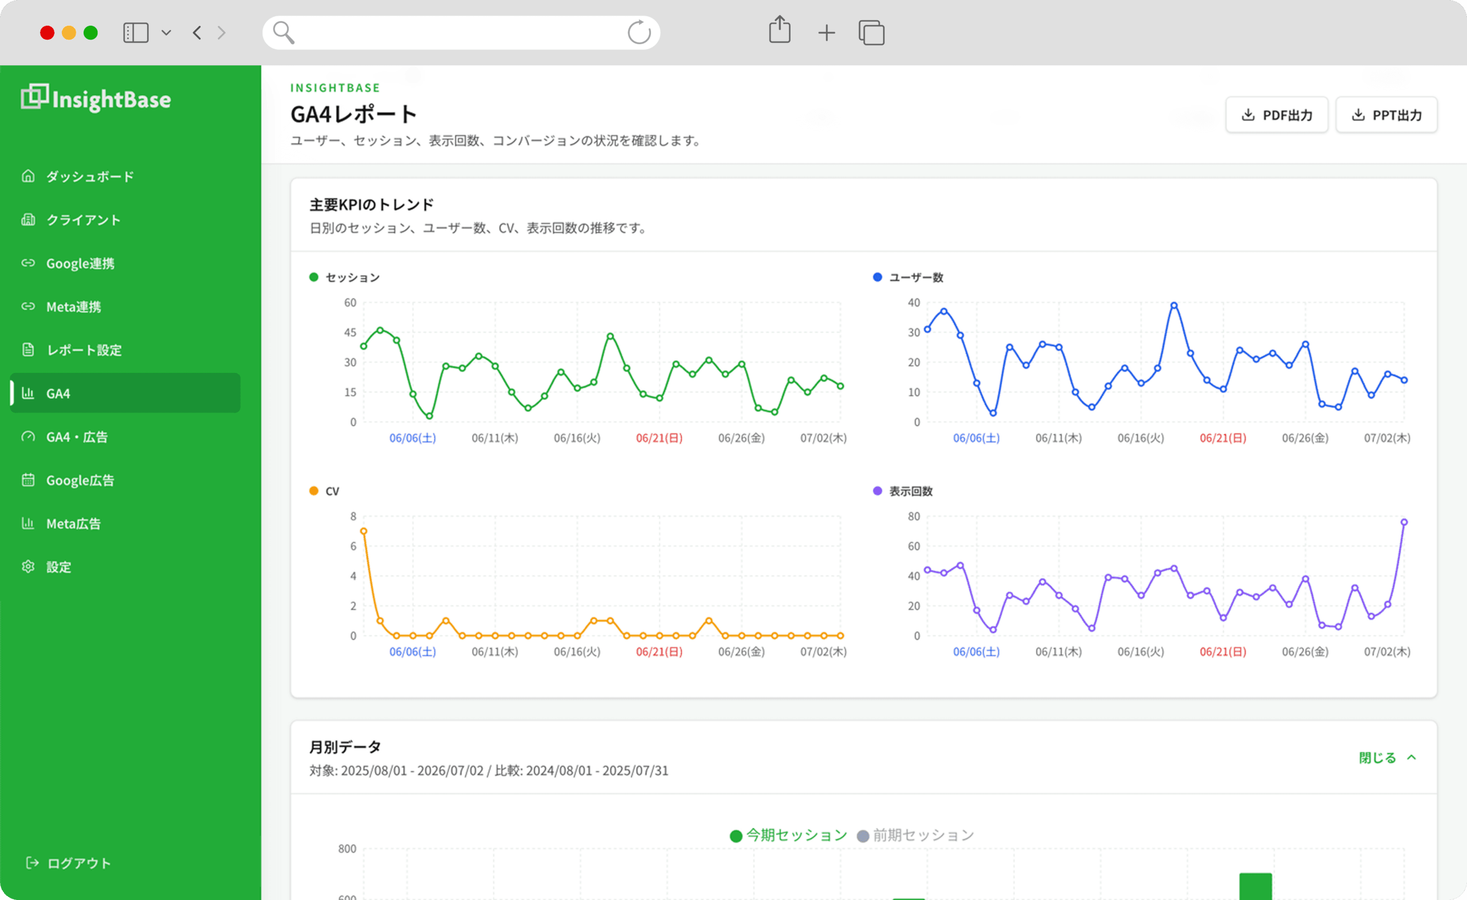Viewport: 1467px width, 900px height.
Task: Go back with browser back arrow
Action: pyautogui.click(x=197, y=33)
